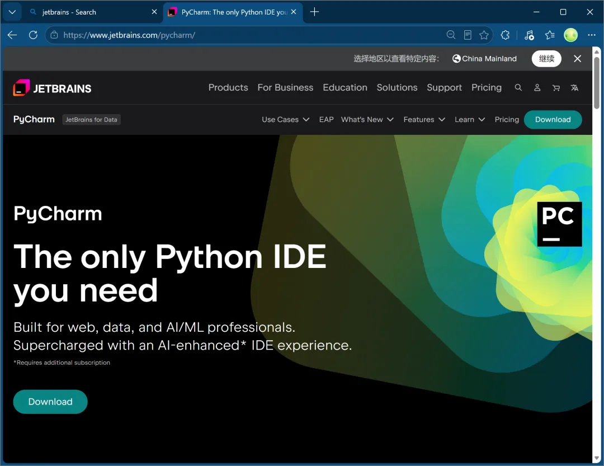The image size is (604, 466).
Task: Open the For Business menu
Action: 285,87
